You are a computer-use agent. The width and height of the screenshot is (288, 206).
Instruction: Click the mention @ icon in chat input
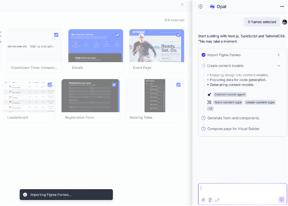click(x=203, y=200)
